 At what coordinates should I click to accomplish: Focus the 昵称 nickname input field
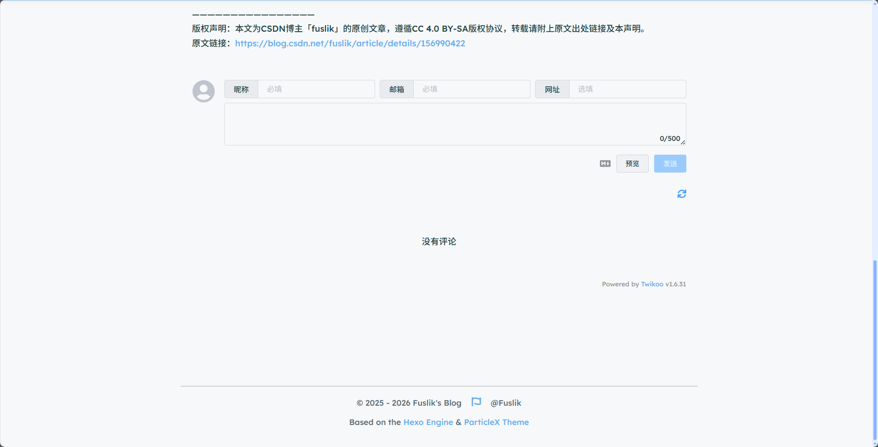(x=316, y=89)
